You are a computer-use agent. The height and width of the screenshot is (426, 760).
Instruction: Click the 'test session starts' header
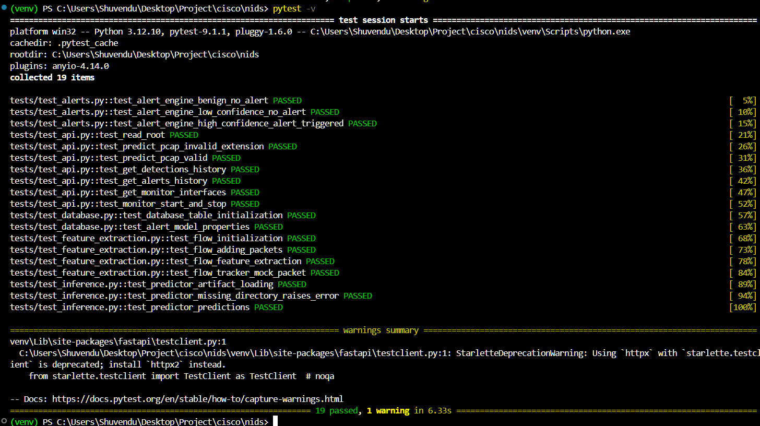[x=383, y=20]
